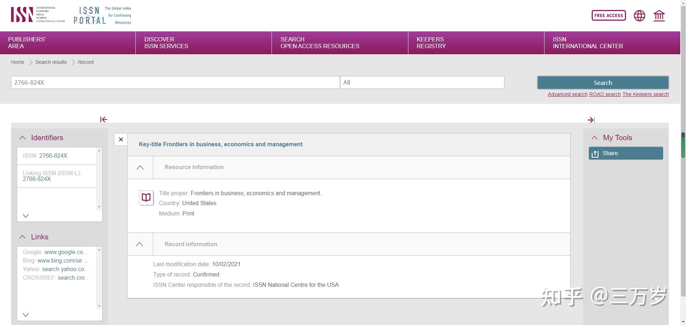Open the All search-scope dropdown
Viewport: 686px width, 325px height.
[422, 82]
